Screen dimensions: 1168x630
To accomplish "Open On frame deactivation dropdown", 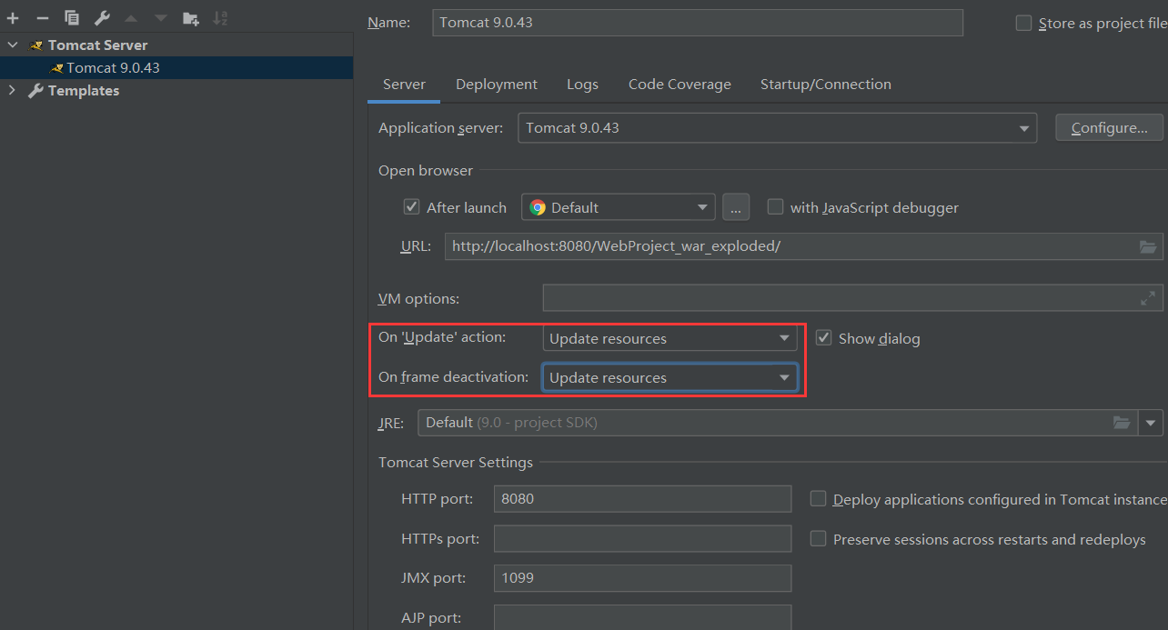I will coord(670,377).
